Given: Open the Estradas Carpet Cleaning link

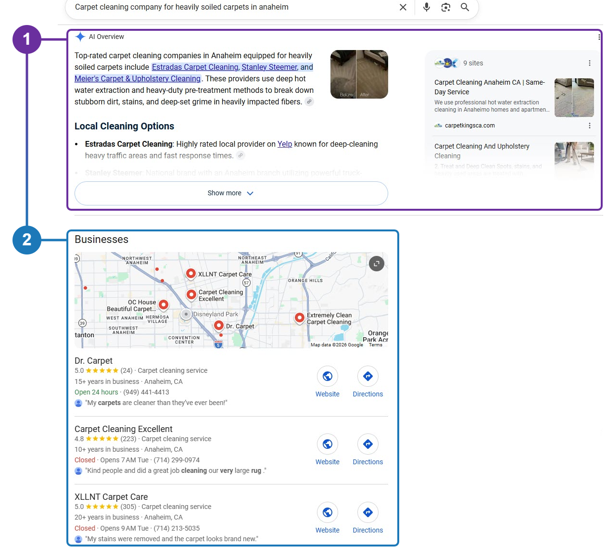Looking at the screenshot, I should (195, 67).
